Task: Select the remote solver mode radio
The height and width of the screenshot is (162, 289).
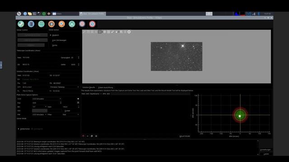Action: (37, 129)
